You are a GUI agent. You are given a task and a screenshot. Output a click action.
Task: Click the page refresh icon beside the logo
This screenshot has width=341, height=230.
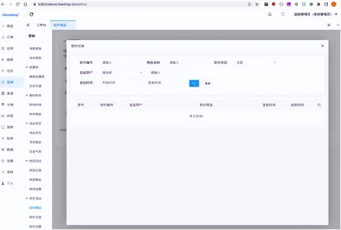pyautogui.click(x=31, y=14)
